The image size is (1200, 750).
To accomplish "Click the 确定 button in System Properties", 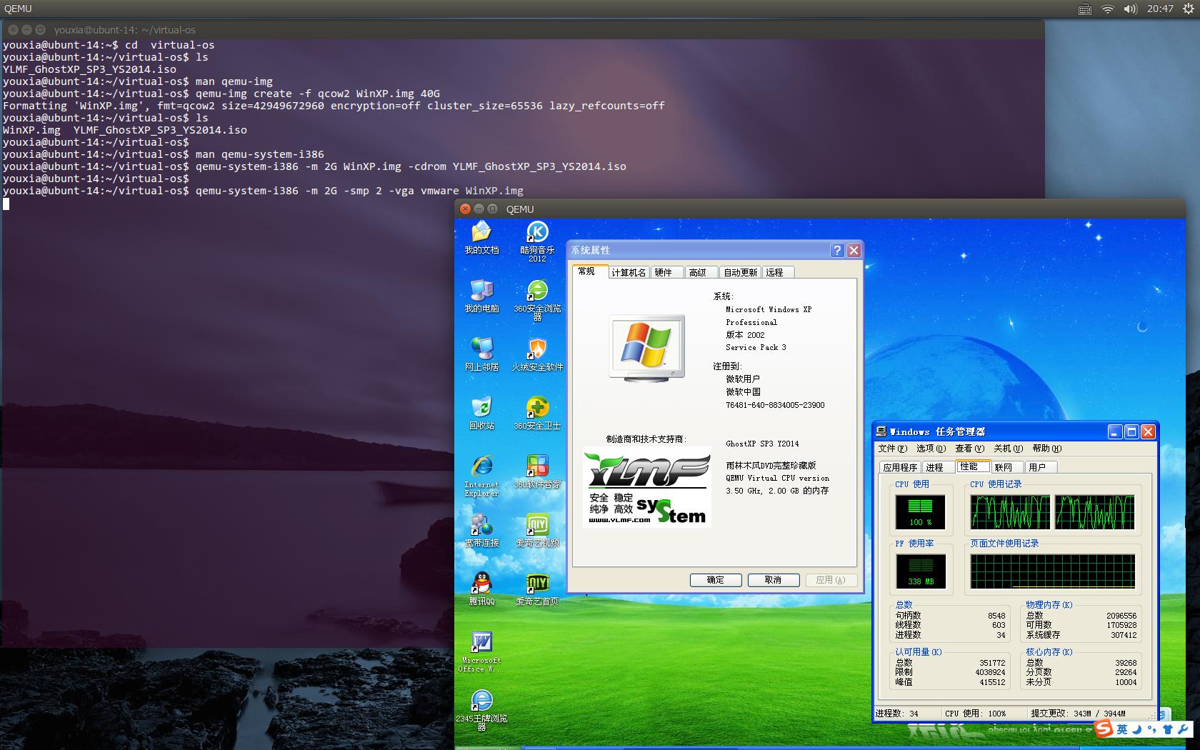I will [x=715, y=580].
